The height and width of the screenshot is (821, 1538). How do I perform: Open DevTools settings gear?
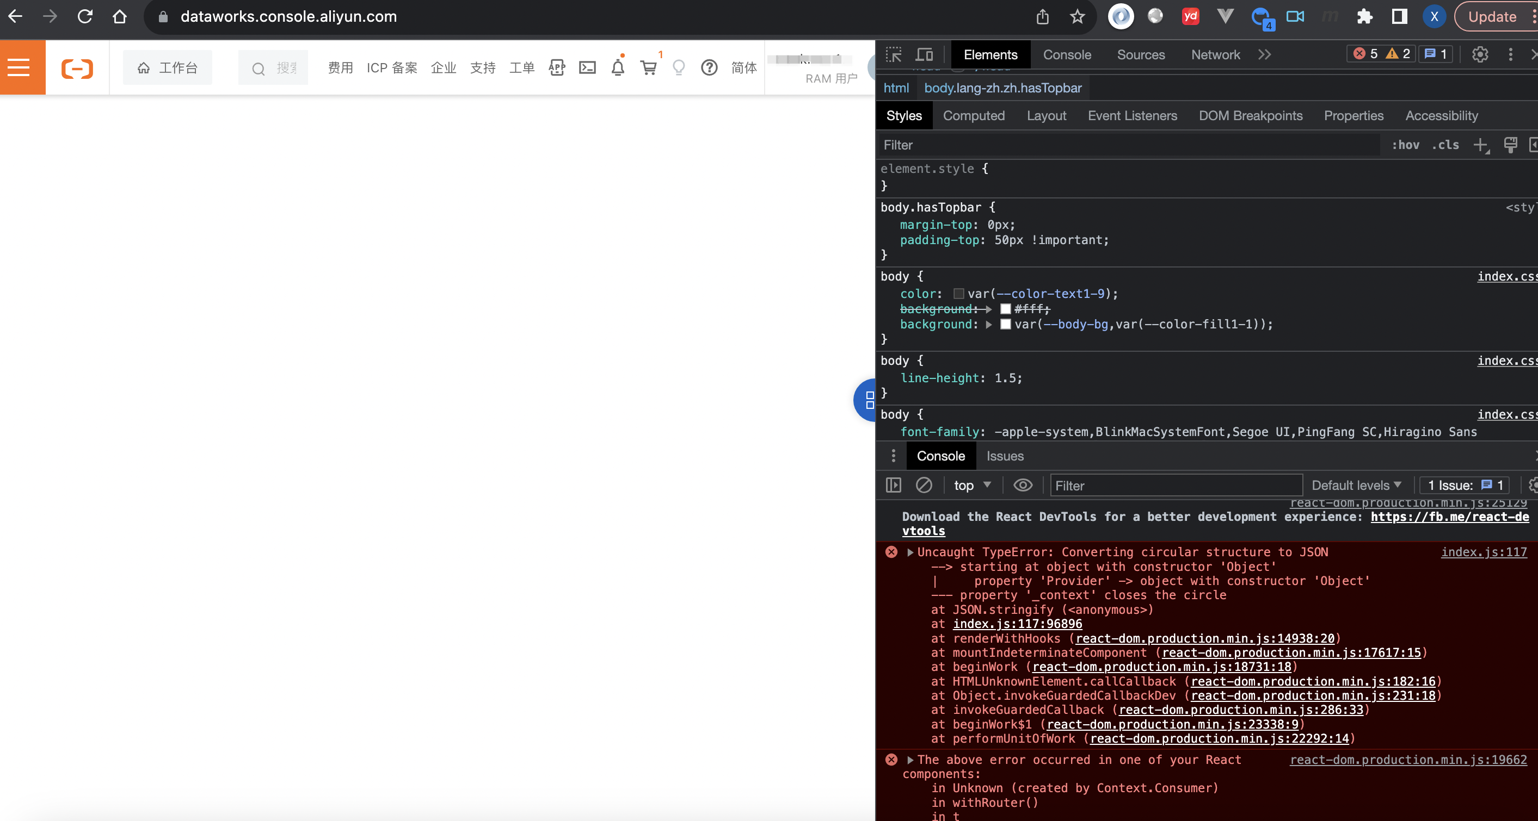[1480, 54]
